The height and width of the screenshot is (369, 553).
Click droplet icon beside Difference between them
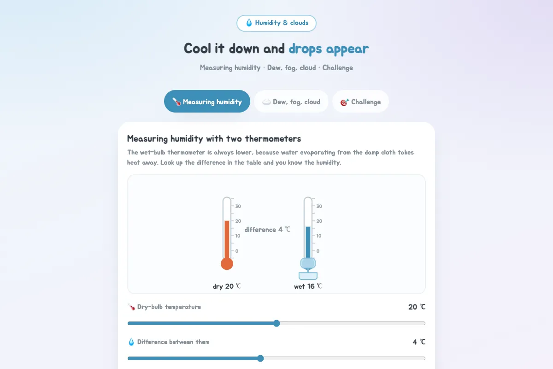(x=131, y=342)
